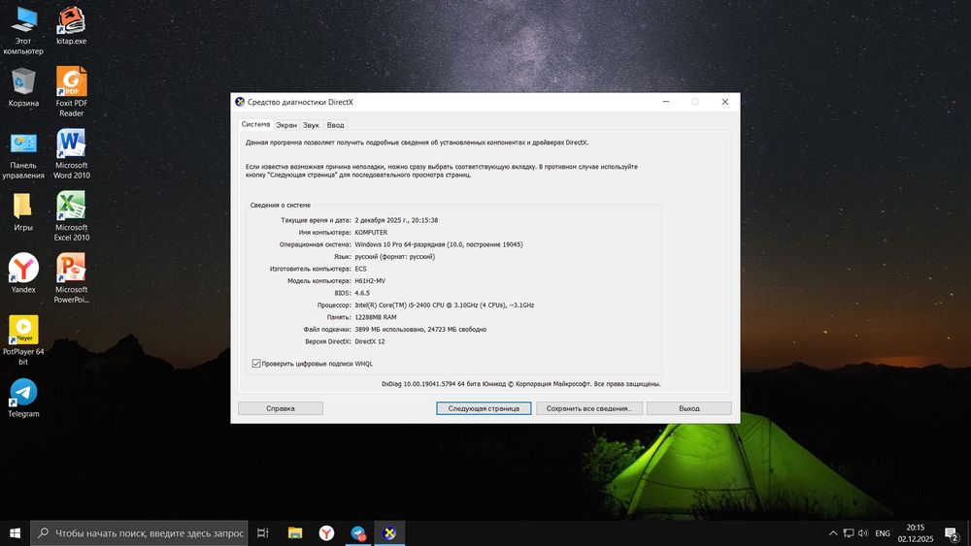Image resolution: width=971 pixels, height=546 pixels.
Task: Click the current date and time value
Action: coord(396,220)
